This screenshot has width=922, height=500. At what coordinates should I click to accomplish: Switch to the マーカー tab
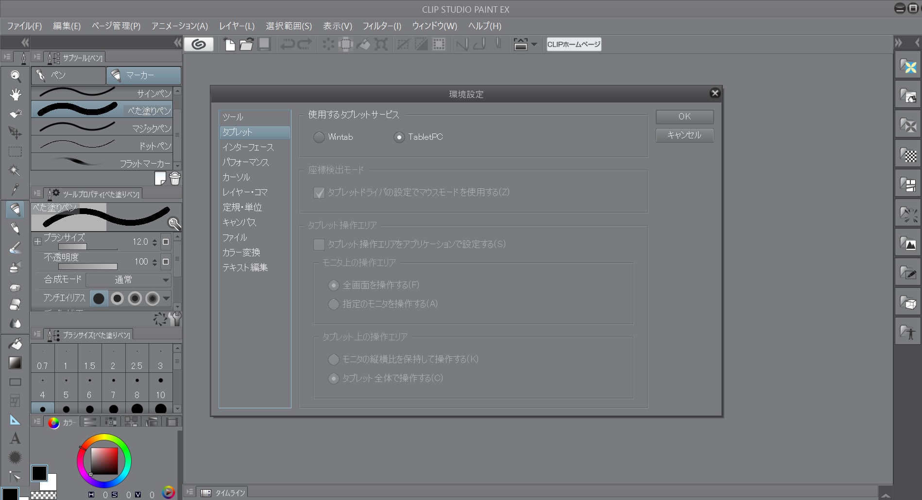point(144,75)
